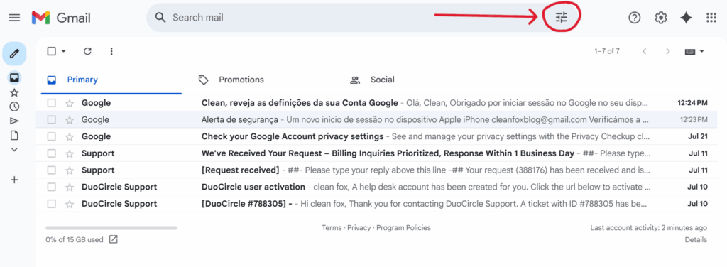Open Snoozed clock icon in the sidebar
The width and height of the screenshot is (727, 267).
[x=14, y=107]
